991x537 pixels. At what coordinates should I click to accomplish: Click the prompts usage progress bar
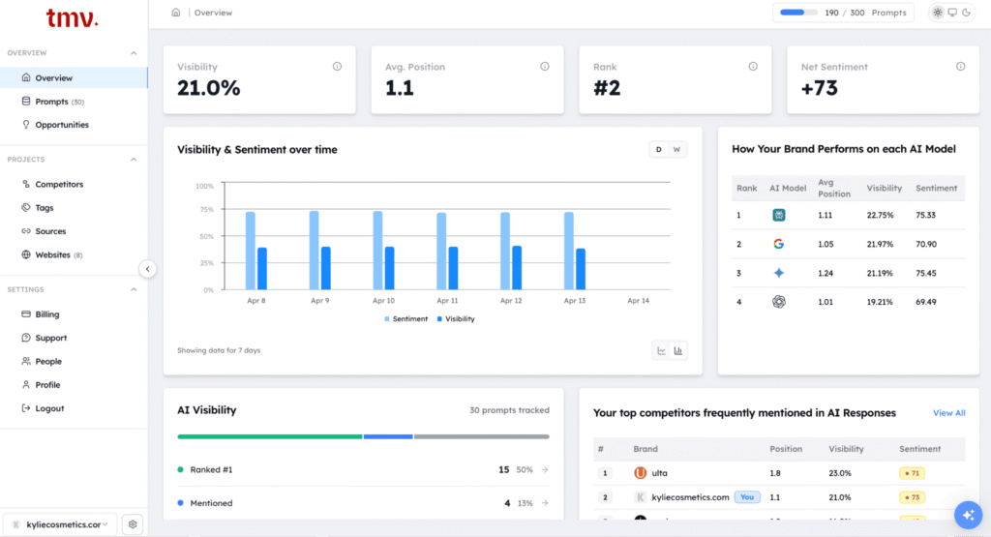click(798, 13)
